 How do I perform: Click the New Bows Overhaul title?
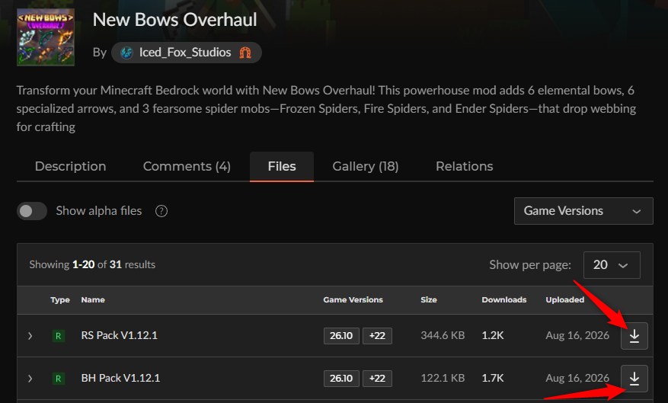[174, 20]
